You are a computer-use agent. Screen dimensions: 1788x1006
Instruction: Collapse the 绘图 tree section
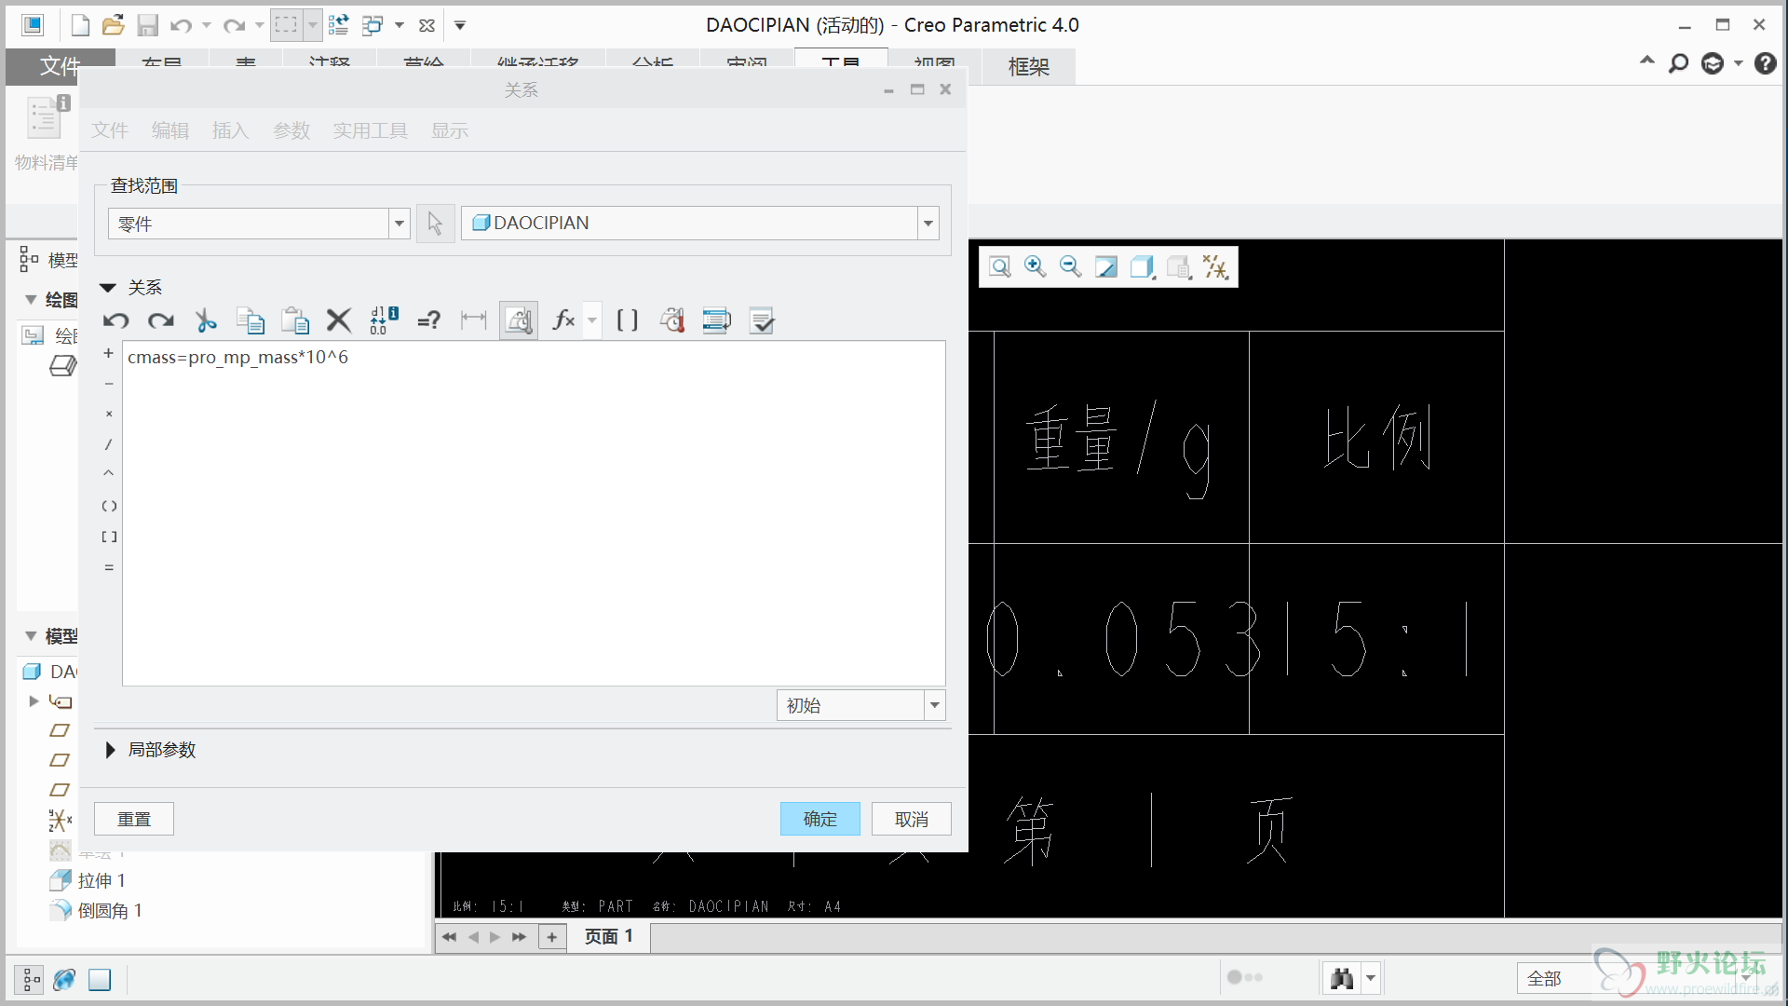click(x=31, y=300)
